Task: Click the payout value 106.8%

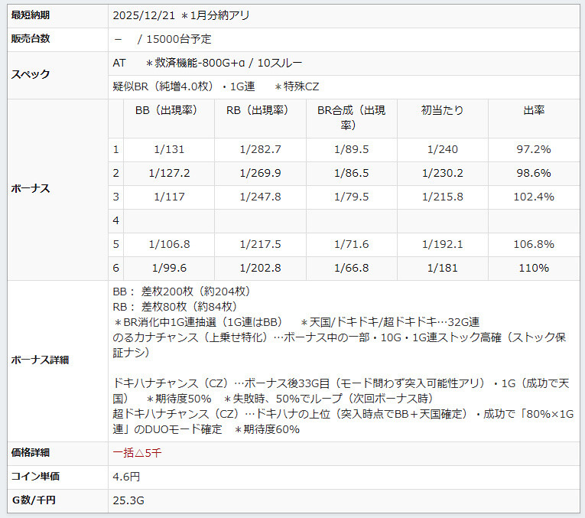Action: 534,244
